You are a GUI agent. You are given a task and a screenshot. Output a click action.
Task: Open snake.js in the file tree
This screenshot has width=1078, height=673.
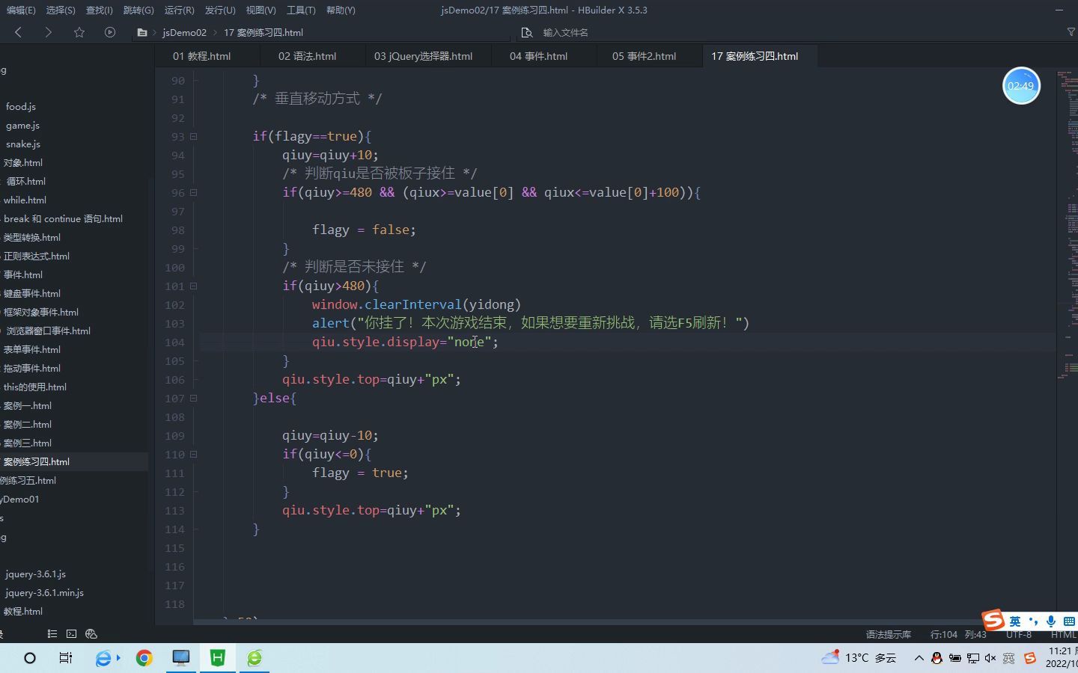[x=23, y=144]
